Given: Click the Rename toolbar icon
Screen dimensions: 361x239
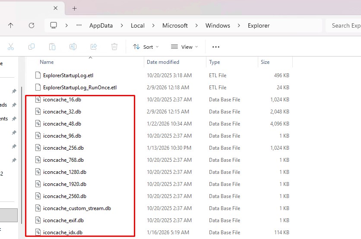Looking at the screenshot, I should 73,47.
